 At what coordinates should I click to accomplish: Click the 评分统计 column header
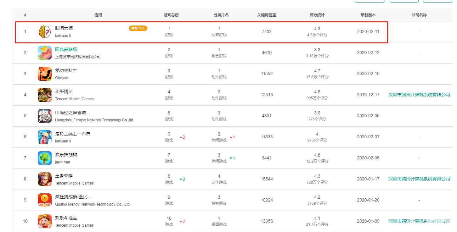(x=317, y=15)
